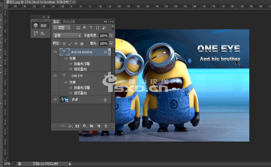Viewport: 271px width, 167px height.
Task: Lock position move icon
Action: (x=76, y=44)
